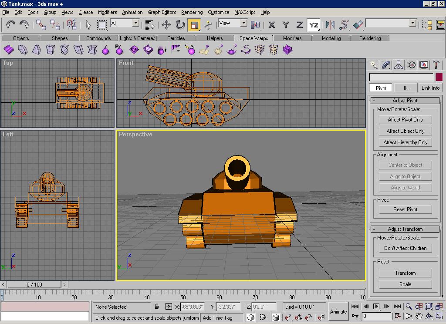Screen dimensions: 446x324
Task: Click the Reset Pivot button
Action: tap(405, 209)
